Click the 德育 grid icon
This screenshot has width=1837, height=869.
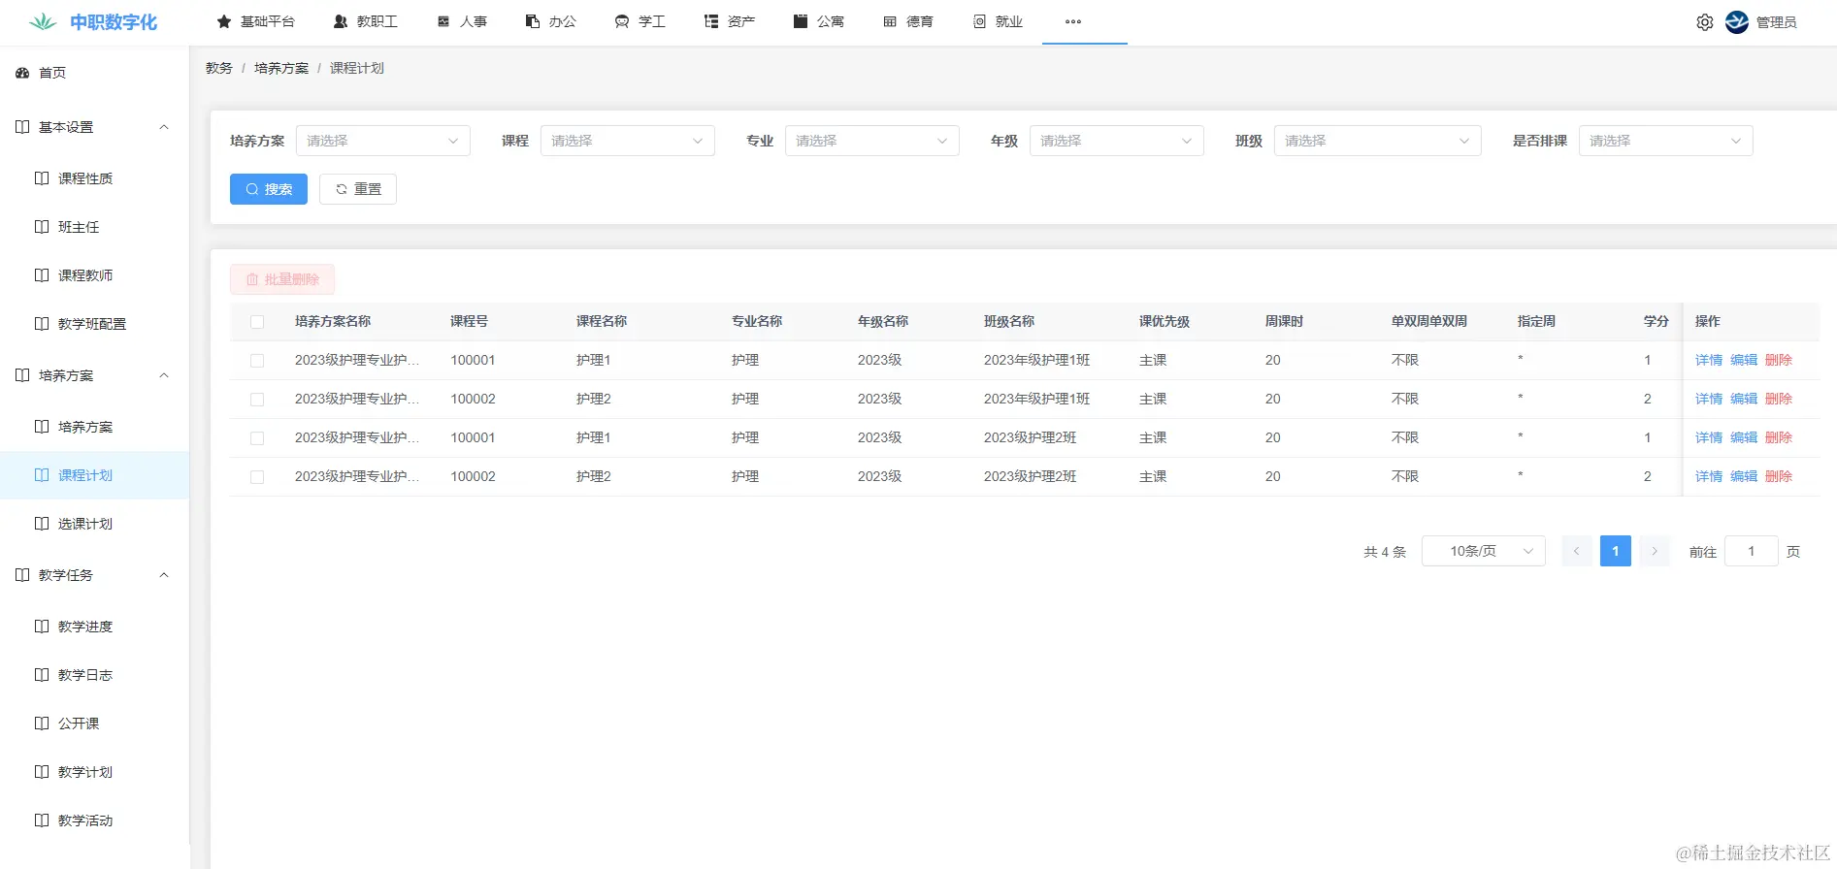pyautogui.click(x=890, y=21)
